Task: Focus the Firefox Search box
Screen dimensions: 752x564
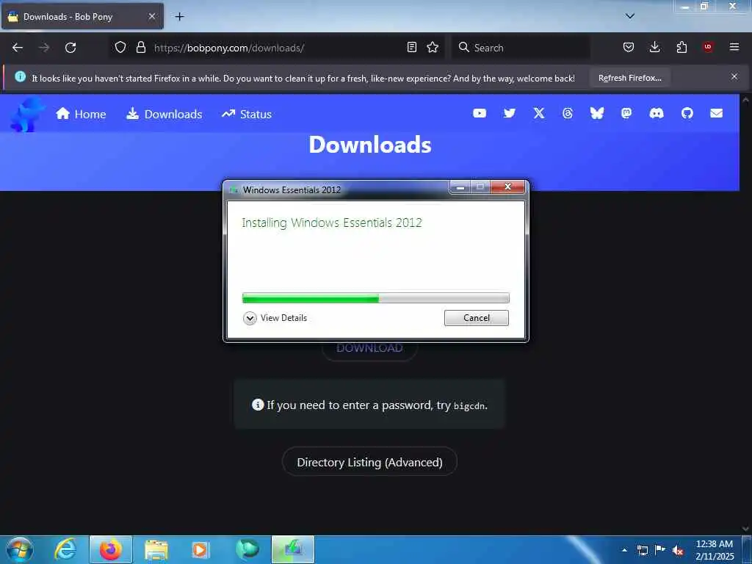Action: (x=521, y=48)
